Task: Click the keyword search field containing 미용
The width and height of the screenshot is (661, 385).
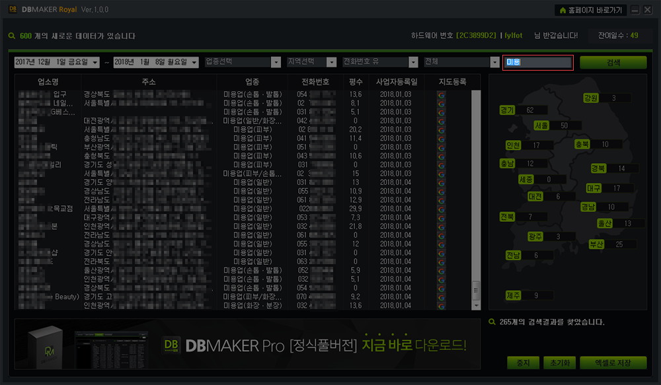Action: (538, 62)
